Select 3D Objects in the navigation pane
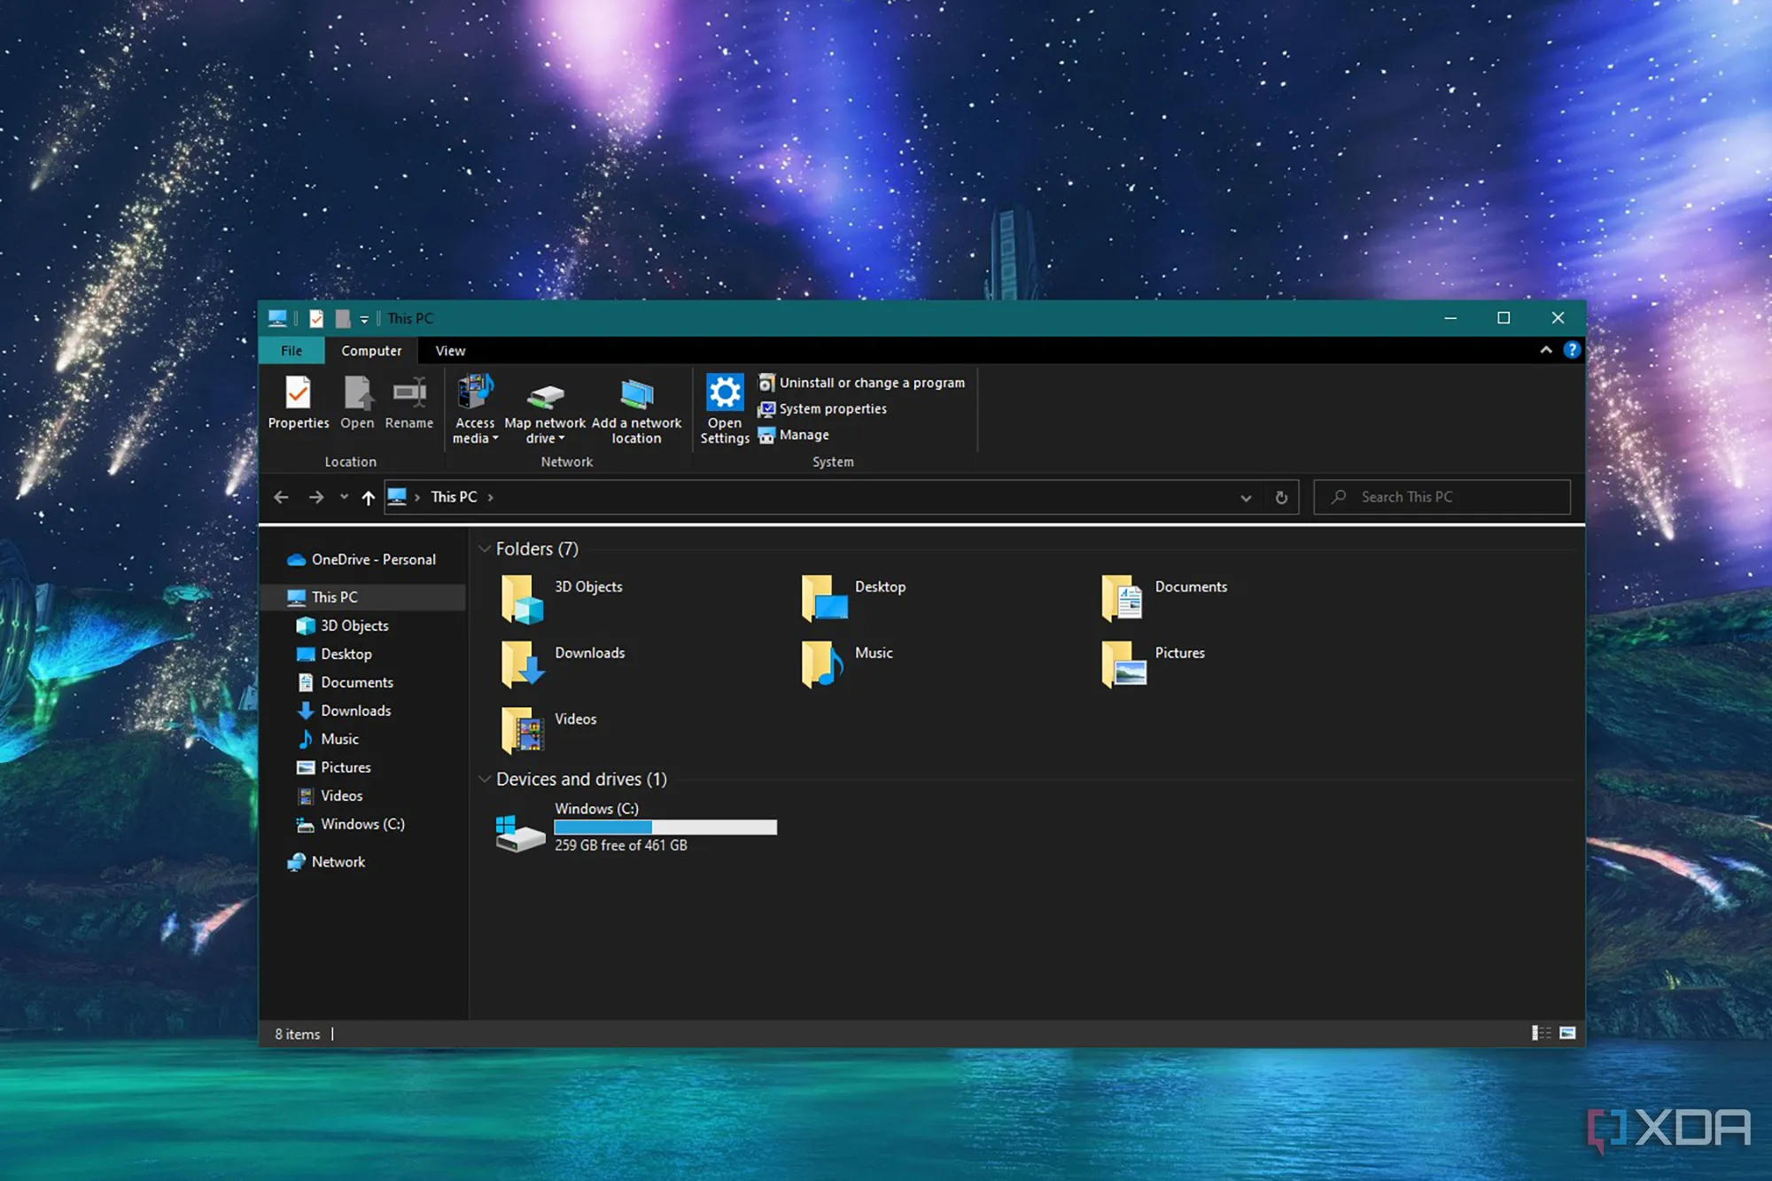The image size is (1772, 1181). 342,625
